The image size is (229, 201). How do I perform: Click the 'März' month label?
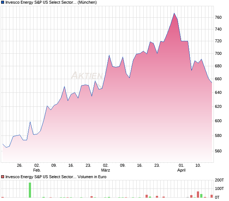coord(105,170)
